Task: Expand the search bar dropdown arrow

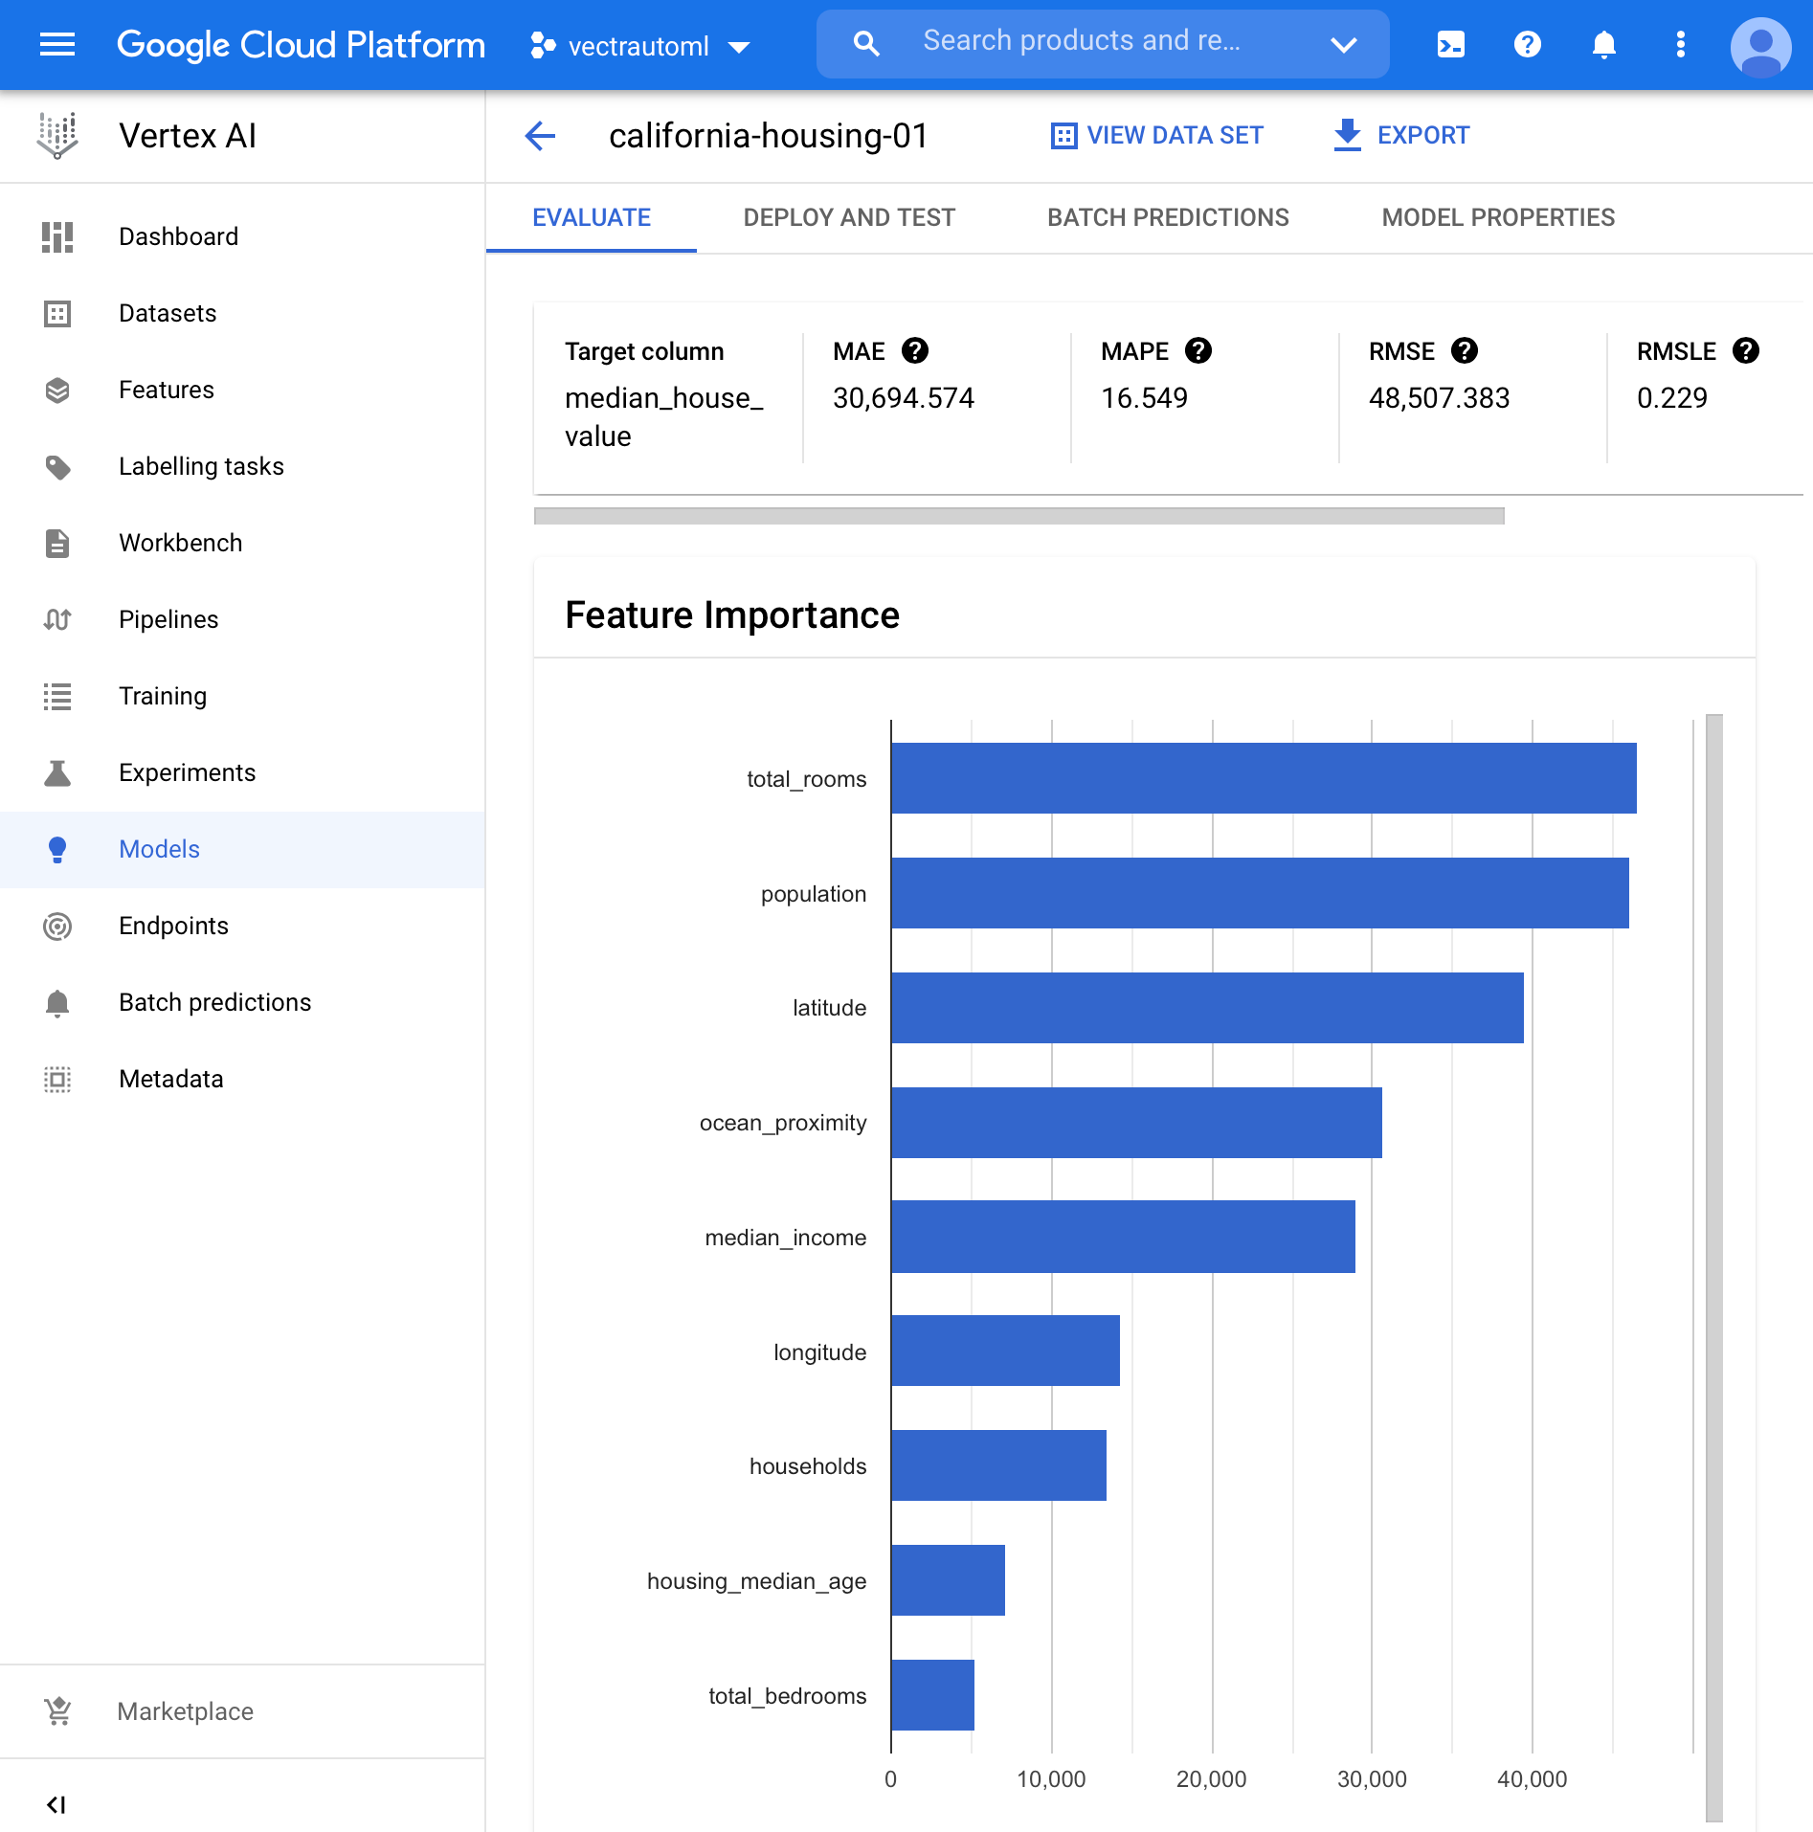Action: [1344, 44]
